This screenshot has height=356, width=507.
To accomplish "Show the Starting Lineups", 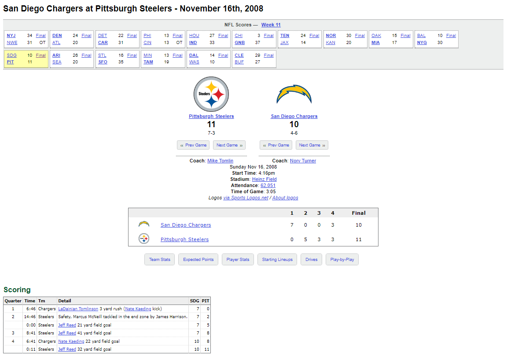I will tap(277, 259).
